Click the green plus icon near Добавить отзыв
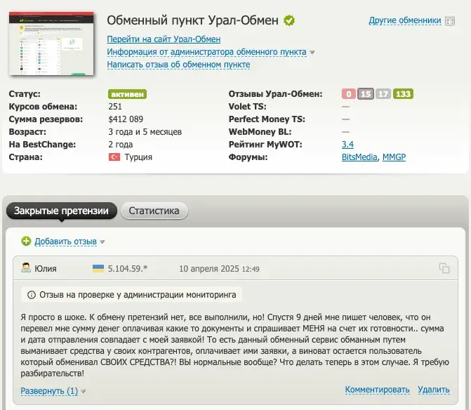Screen dimensions: 471x410 coord(26,241)
